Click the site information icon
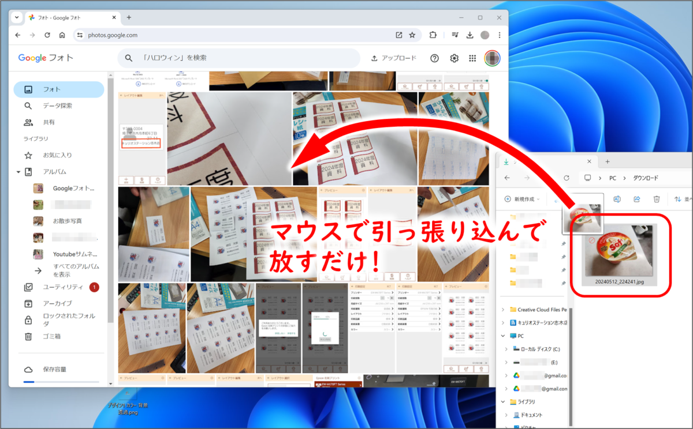 pyautogui.click(x=80, y=35)
